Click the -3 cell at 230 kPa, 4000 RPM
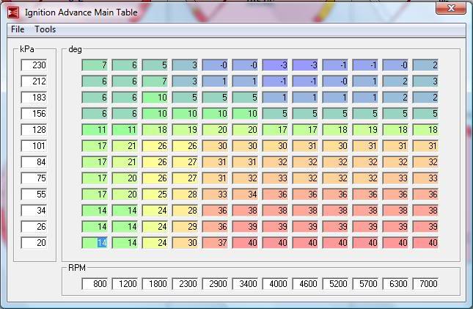 (x=275, y=65)
